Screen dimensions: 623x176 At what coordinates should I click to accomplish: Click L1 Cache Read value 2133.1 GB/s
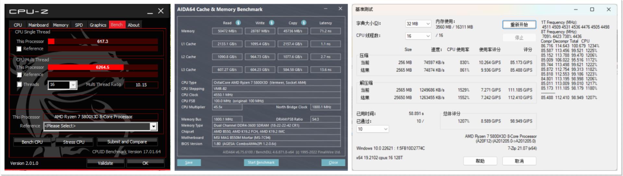227,44
